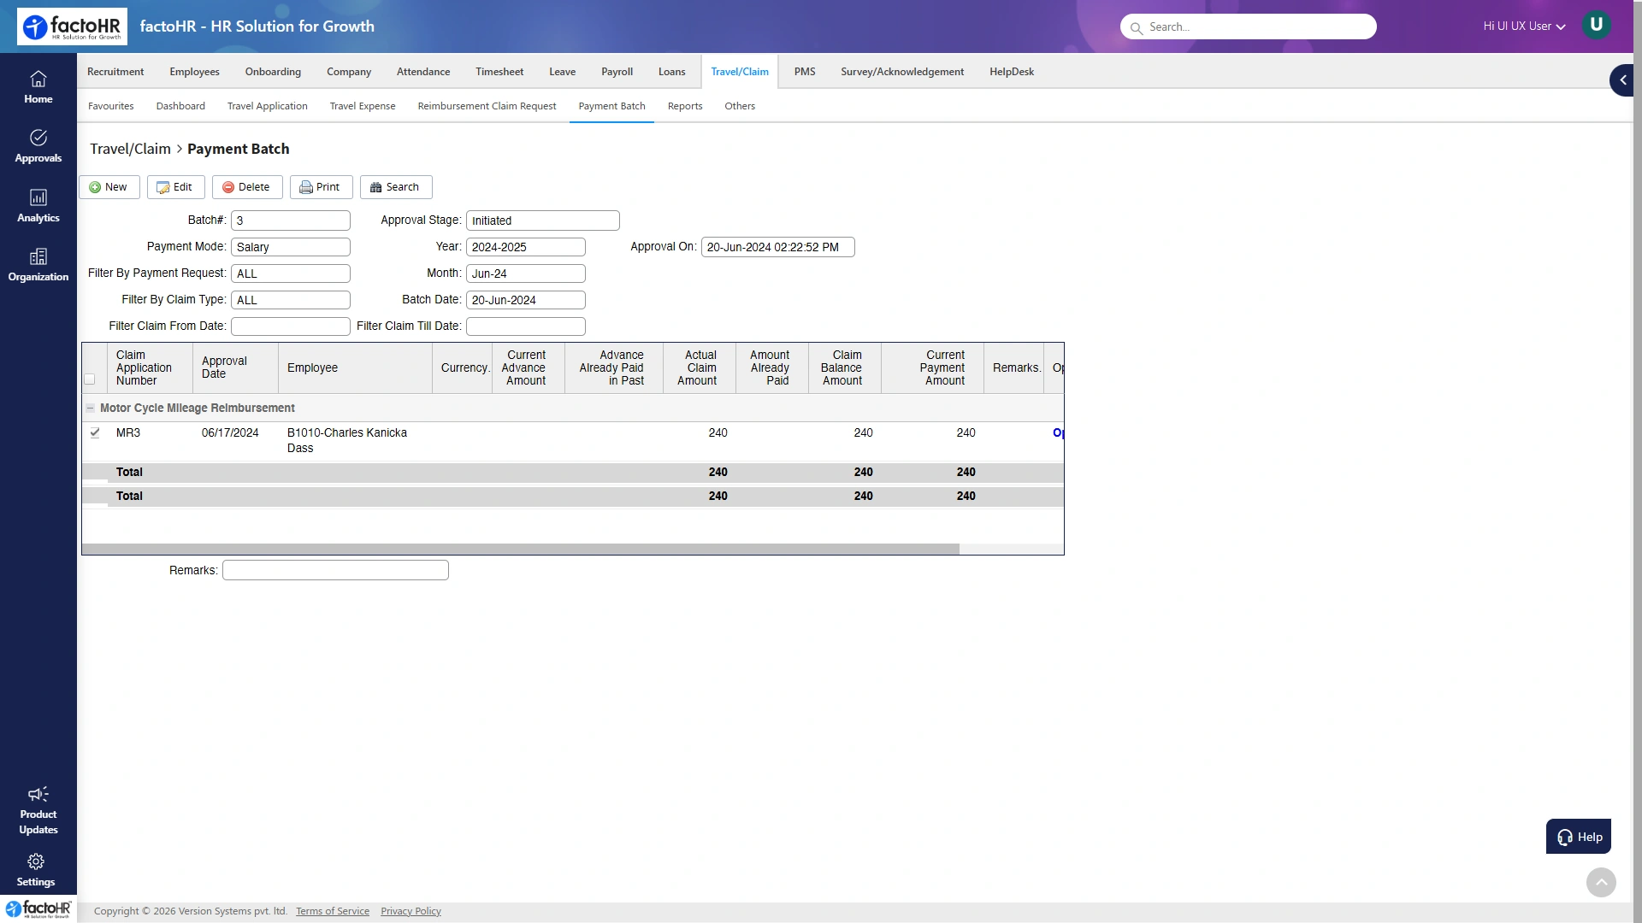1642x923 pixels.
Task: Click the Approval Stage field
Action: click(543, 220)
